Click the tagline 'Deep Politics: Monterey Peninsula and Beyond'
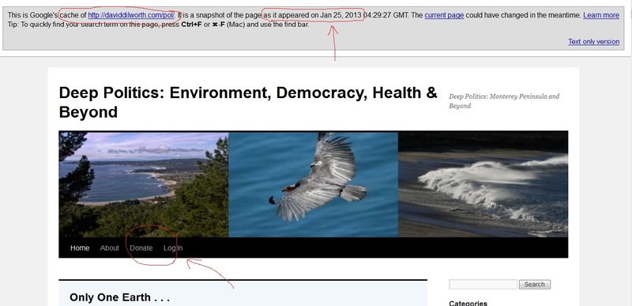The height and width of the screenshot is (306, 632). pos(504,100)
